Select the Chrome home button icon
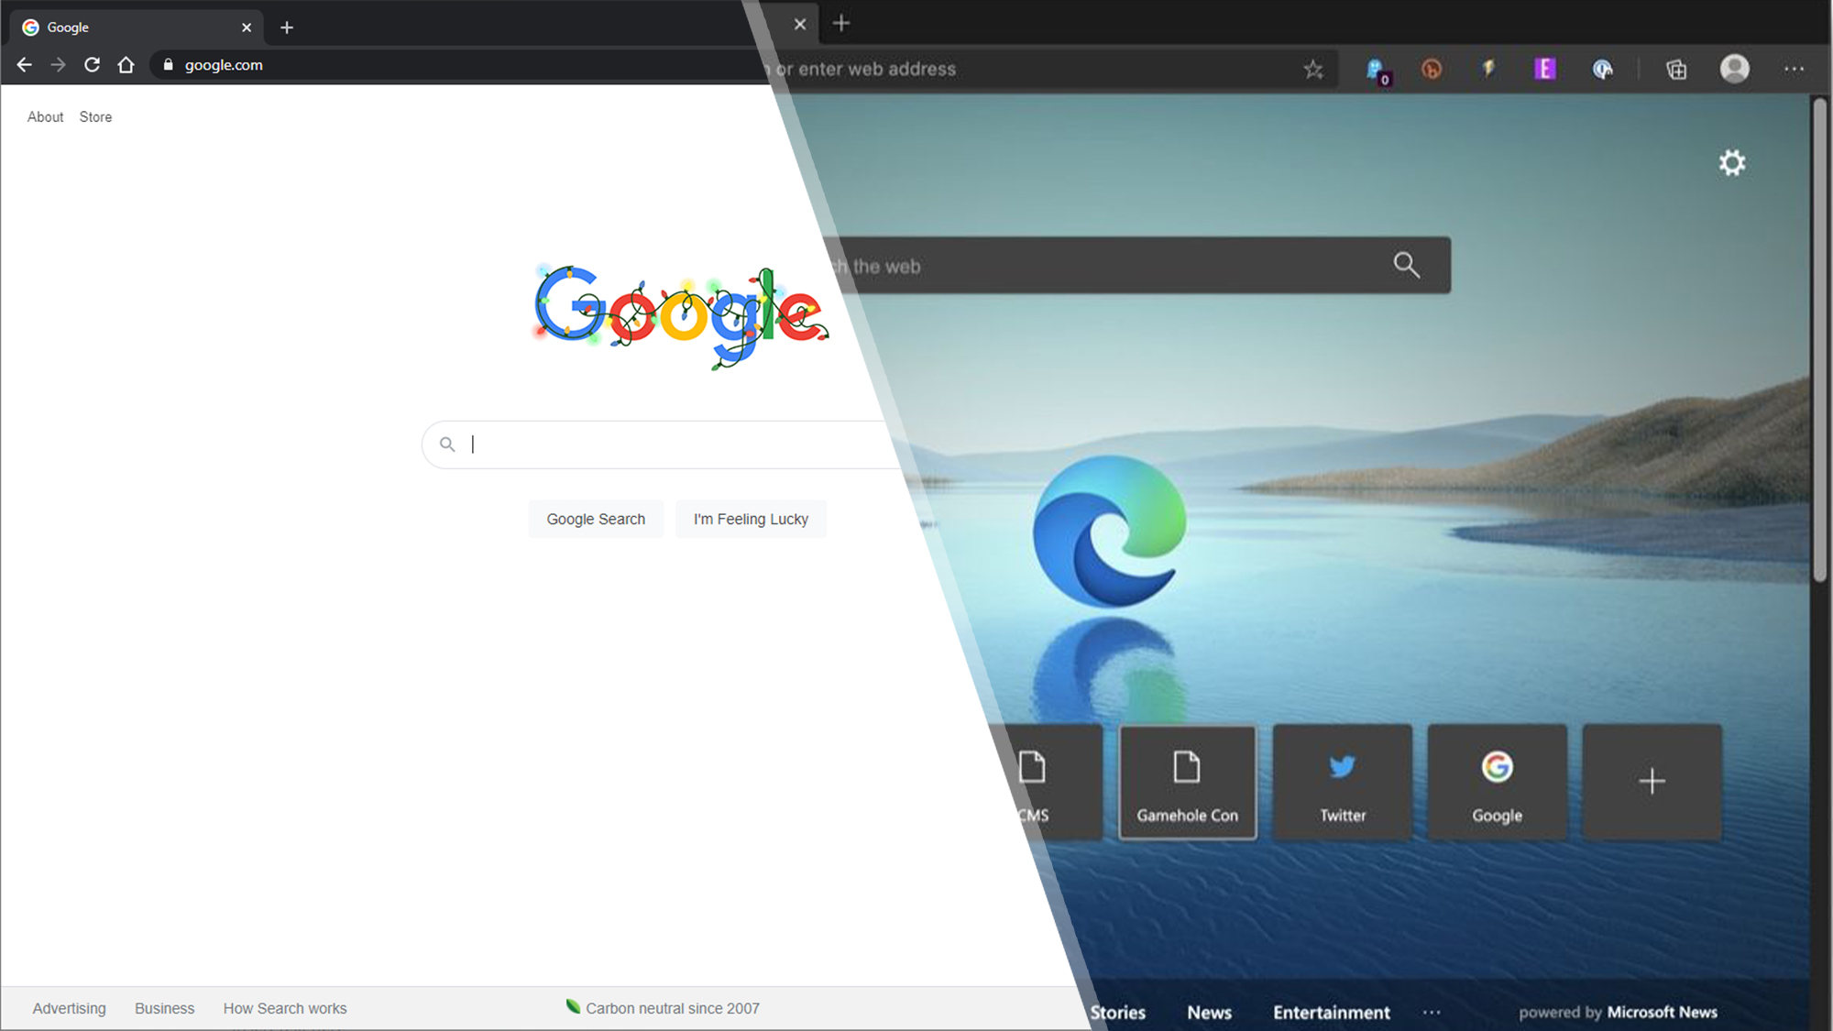 pos(125,64)
